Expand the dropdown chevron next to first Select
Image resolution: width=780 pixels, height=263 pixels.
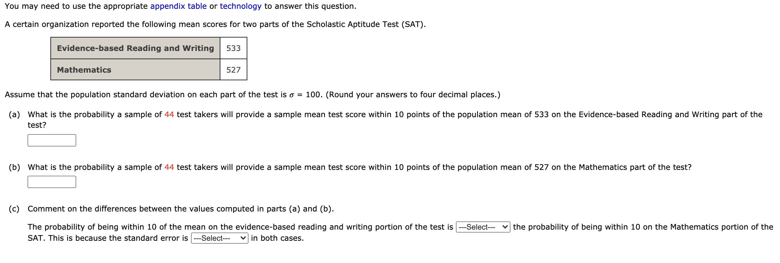coord(505,227)
